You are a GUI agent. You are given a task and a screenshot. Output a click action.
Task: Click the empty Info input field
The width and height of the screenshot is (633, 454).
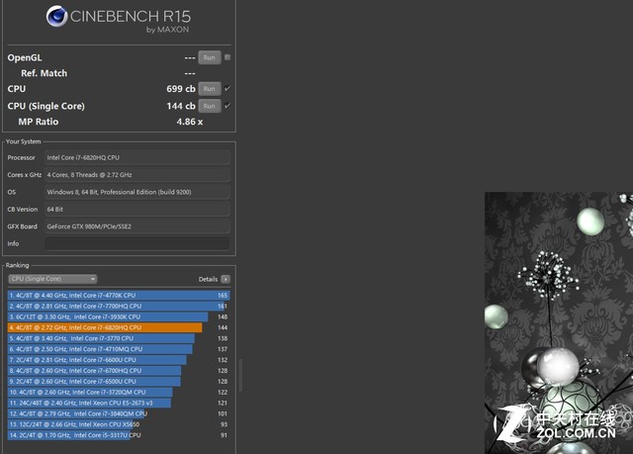tap(137, 243)
